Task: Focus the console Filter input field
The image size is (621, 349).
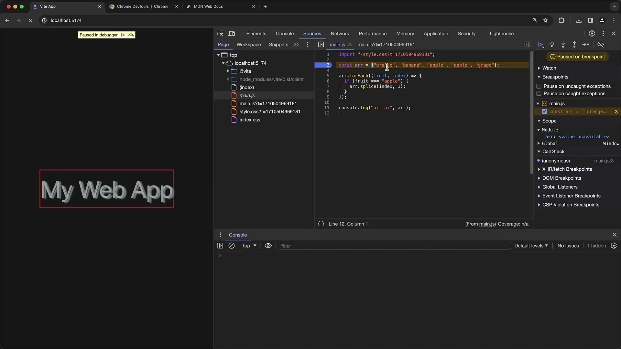Action: coord(395,246)
